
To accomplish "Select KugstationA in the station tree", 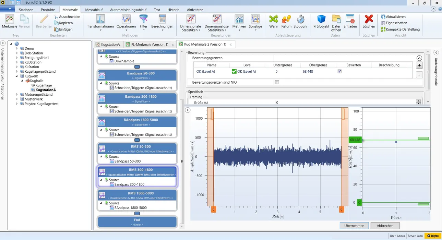I will pyautogui.click(x=46, y=90).
